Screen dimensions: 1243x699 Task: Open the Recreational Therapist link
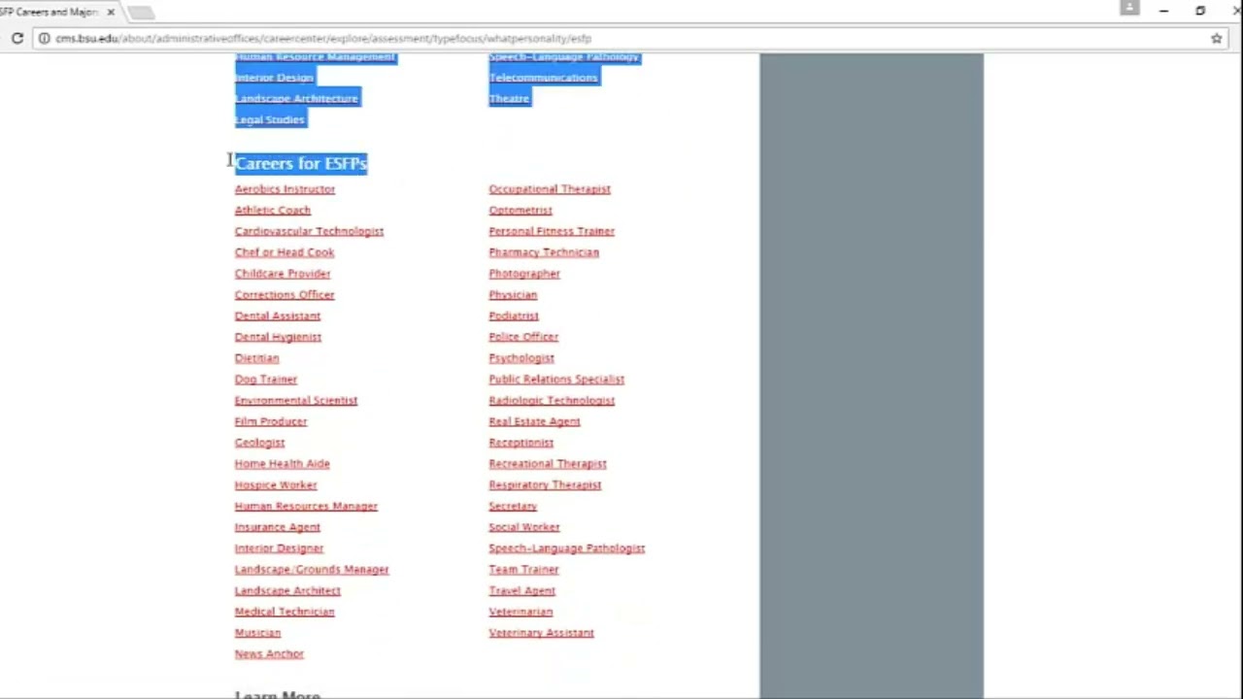(x=547, y=464)
